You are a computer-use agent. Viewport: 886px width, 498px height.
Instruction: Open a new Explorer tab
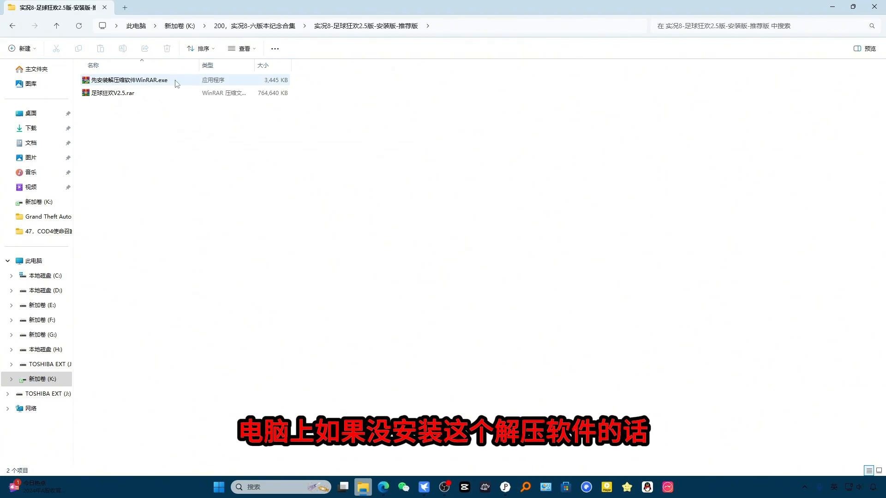pos(125,7)
